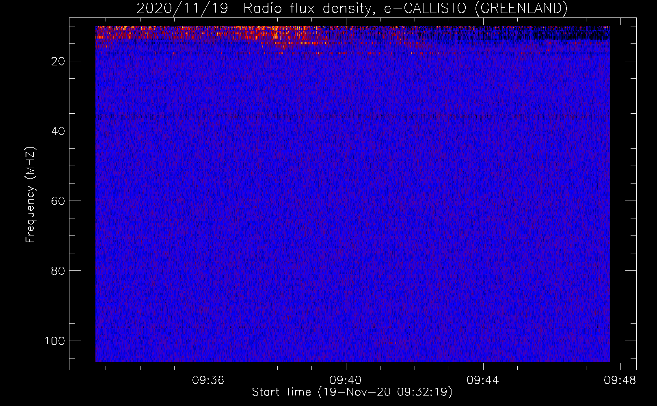
Task: Click the Frequency (MHZ) vertical axis title
Action: (x=30, y=195)
